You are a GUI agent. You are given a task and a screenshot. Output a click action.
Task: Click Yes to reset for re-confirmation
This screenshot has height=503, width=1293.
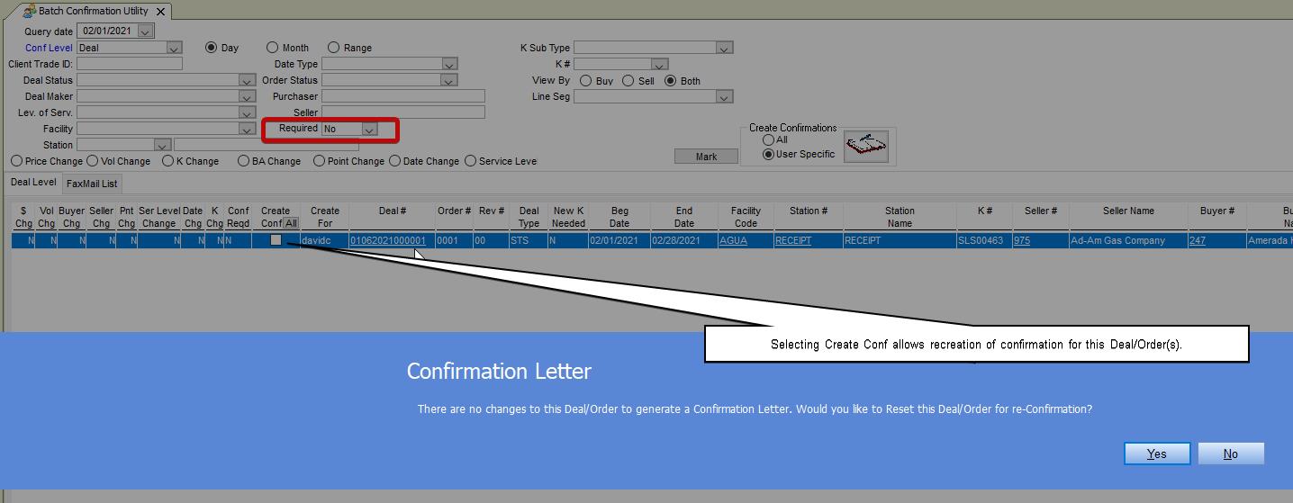tap(1157, 454)
